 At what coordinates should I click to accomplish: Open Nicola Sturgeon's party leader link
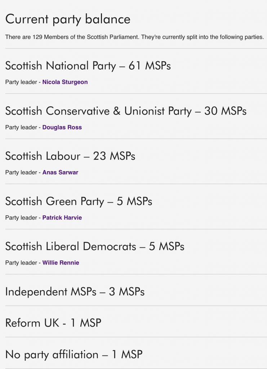coord(65,82)
